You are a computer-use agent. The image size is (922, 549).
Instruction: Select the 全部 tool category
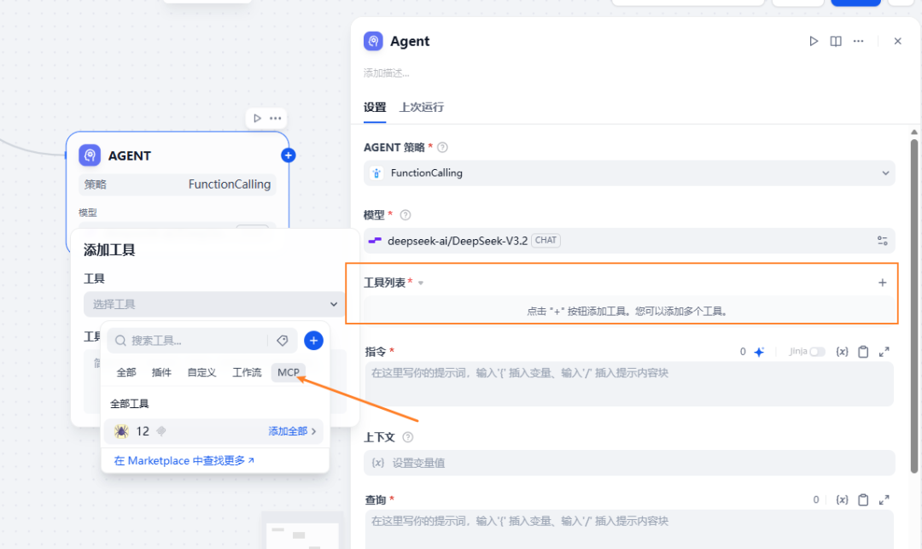(x=126, y=372)
